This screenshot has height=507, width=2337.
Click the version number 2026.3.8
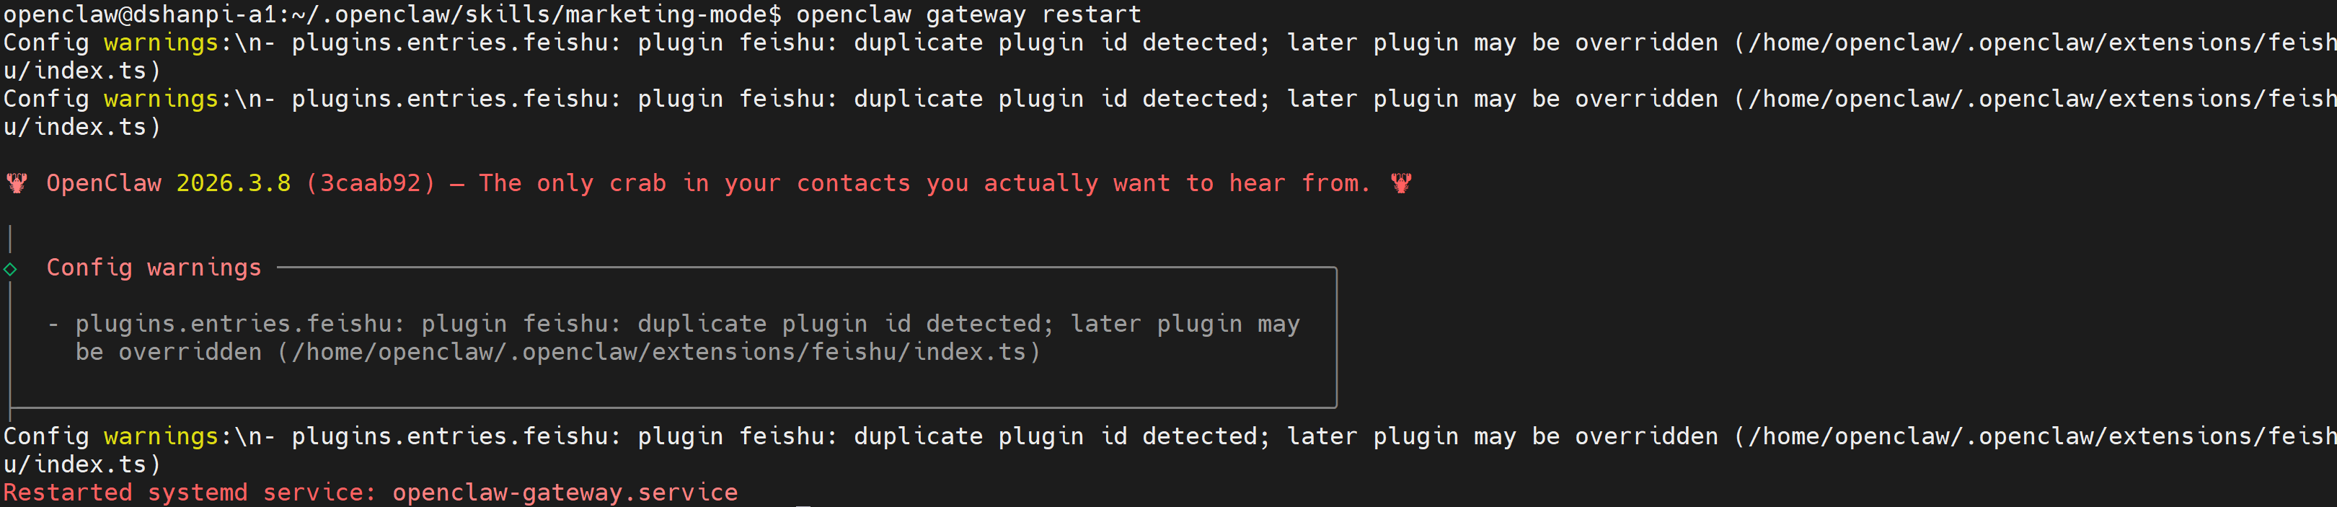233,183
